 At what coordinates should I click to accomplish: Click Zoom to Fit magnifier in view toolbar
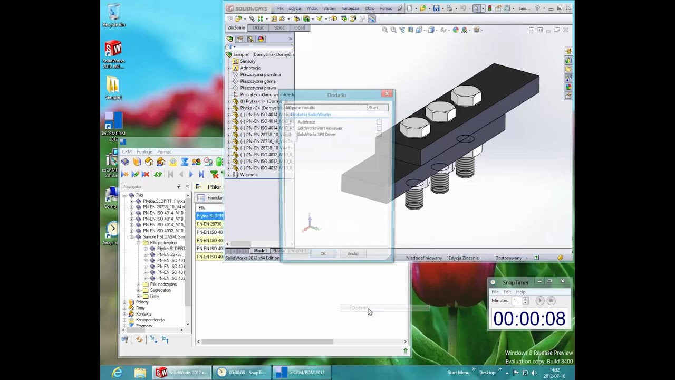point(385,30)
